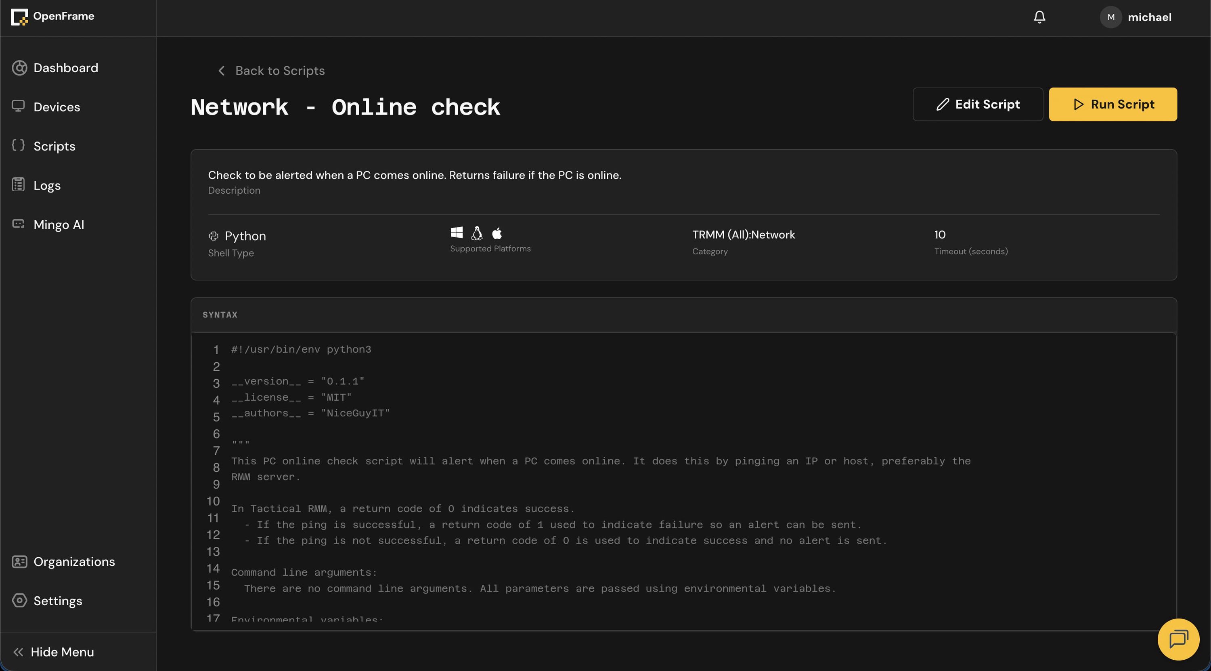Click the OpenFrame logo icon
This screenshot has height=671, width=1211.
pyautogui.click(x=19, y=17)
